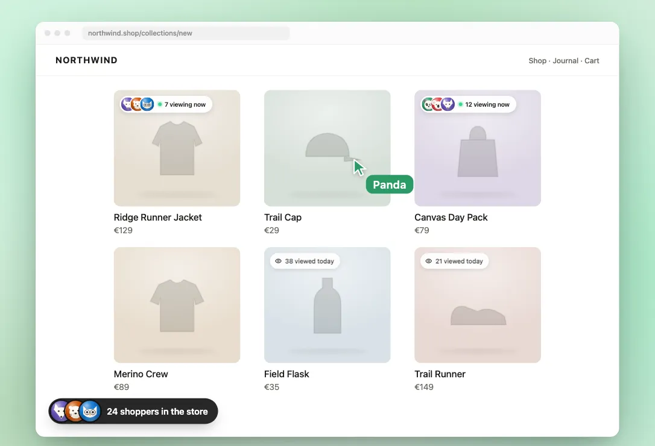Click the orange bear avatar on Ridge Runner Jacket

tap(137, 104)
